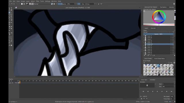Click the Play Speed spin box
Screen dimensions: 184x103
coord(172,96)
